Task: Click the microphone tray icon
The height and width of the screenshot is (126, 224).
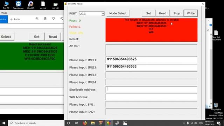Action: point(188,123)
